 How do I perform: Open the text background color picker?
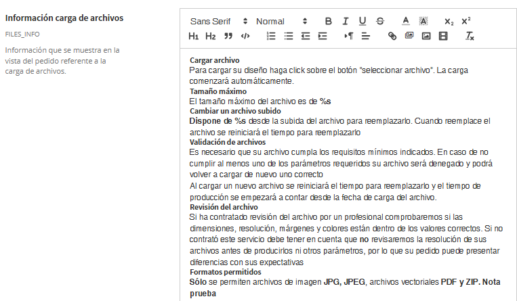[423, 22]
